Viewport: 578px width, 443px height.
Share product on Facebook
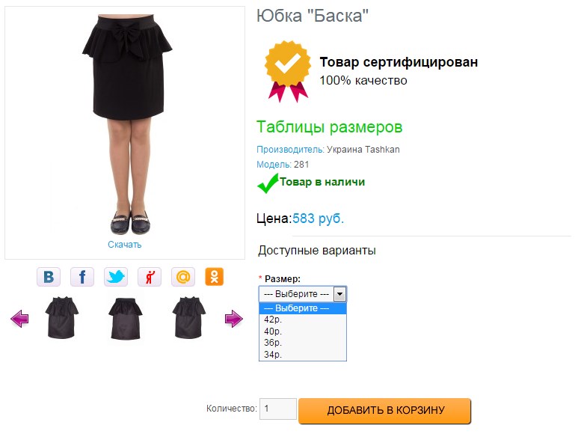coord(82,277)
